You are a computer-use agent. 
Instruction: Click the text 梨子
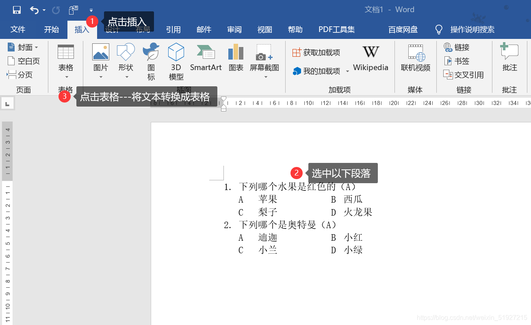[x=268, y=212]
